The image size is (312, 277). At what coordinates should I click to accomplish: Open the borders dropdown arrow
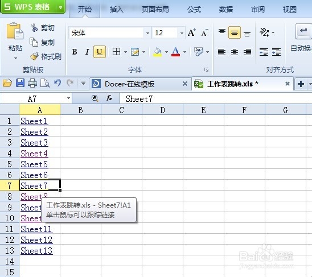coord(125,52)
